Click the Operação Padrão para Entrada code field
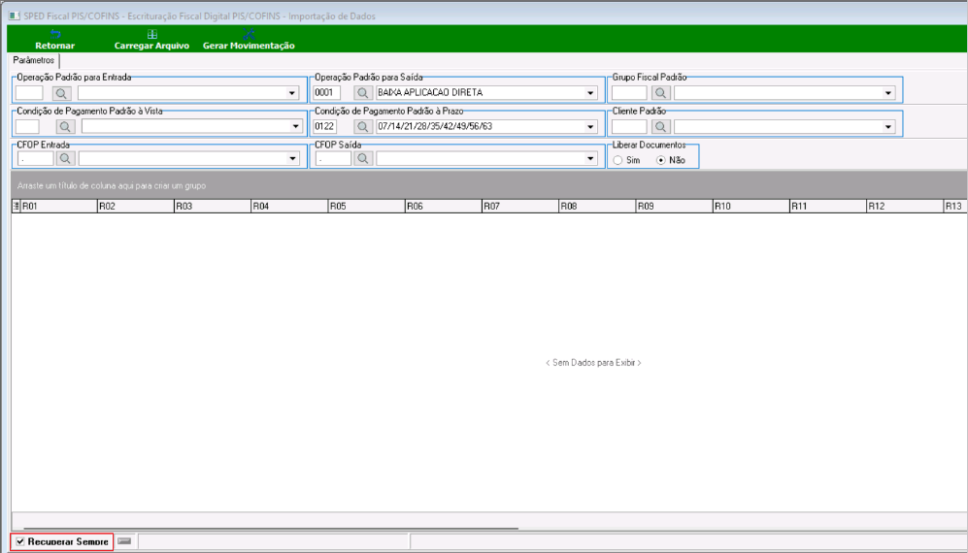 pos(29,93)
